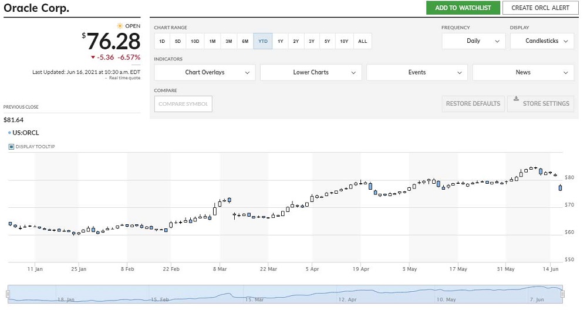The height and width of the screenshot is (310, 587).
Task: Grab the right handle of range navigator
Action: coord(562,294)
